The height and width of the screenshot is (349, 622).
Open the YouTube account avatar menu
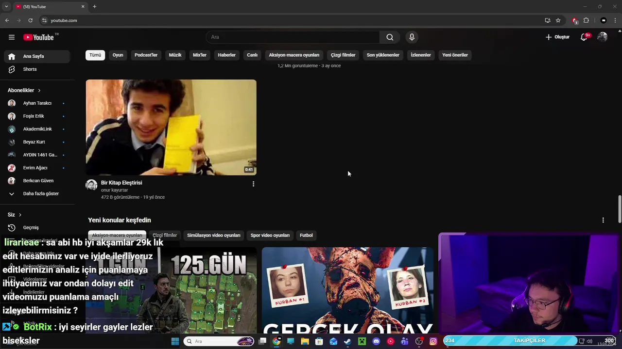click(603, 37)
